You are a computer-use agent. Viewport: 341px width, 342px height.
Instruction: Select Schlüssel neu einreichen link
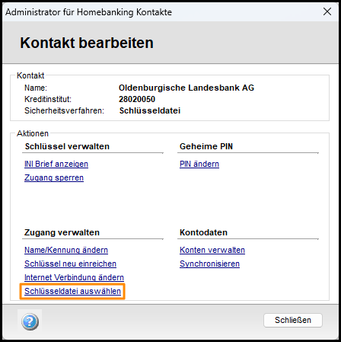tap(70, 264)
